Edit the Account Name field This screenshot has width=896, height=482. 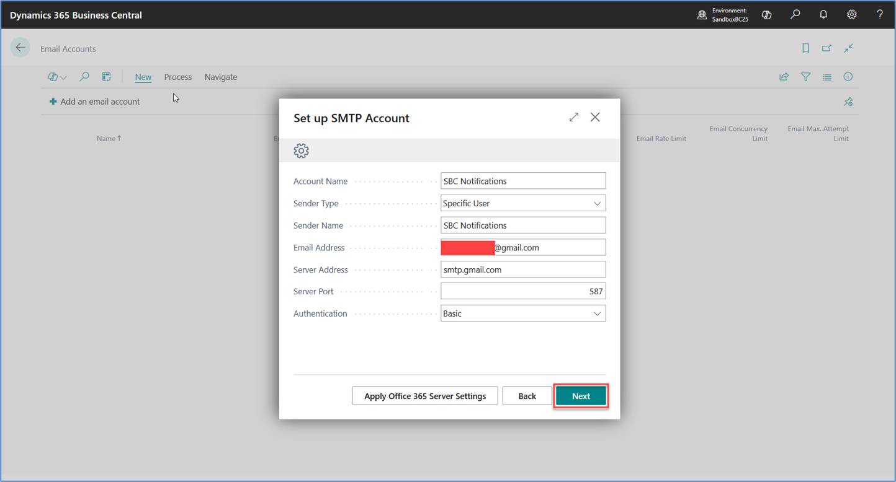(x=523, y=181)
